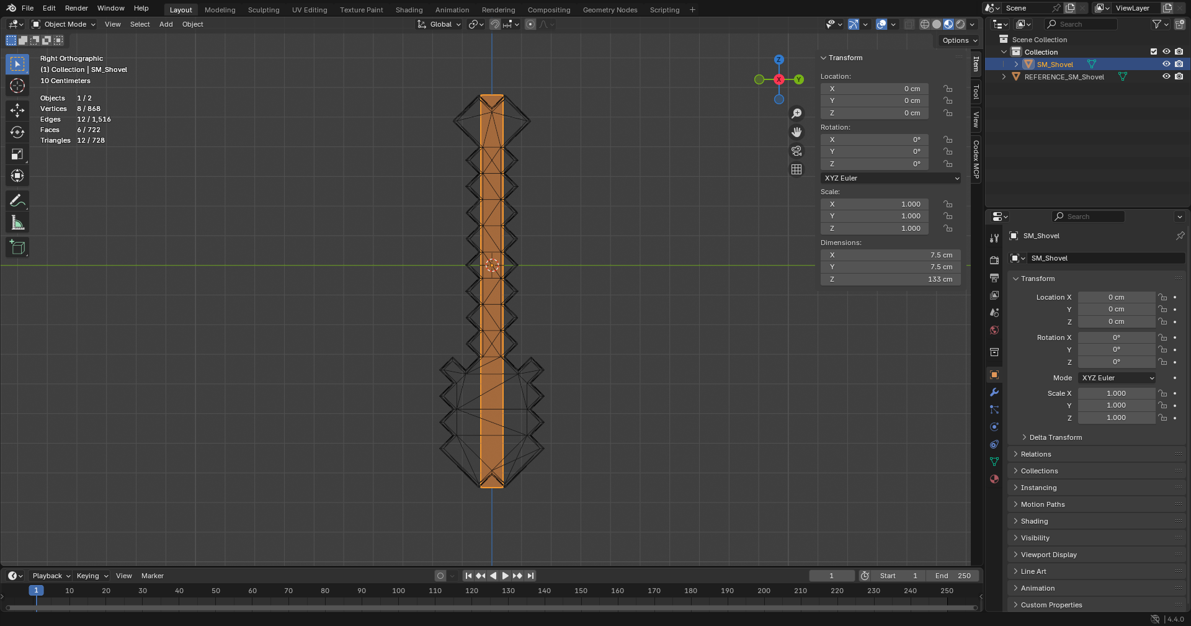Disable SM_Shovel in renders camera icon
1191x626 pixels.
(x=1179, y=64)
